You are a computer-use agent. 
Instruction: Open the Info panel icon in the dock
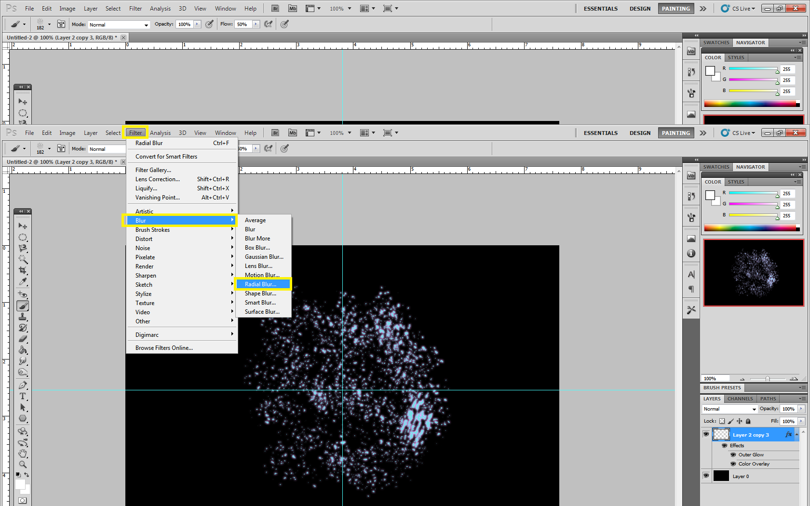[691, 253]
